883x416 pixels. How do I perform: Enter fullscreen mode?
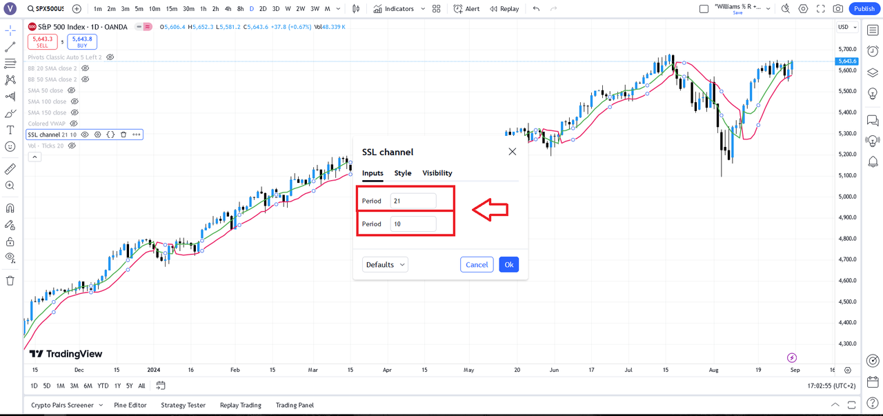tap(820, 9)
